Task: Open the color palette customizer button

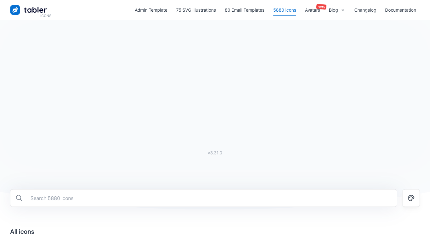Action: 411,198
